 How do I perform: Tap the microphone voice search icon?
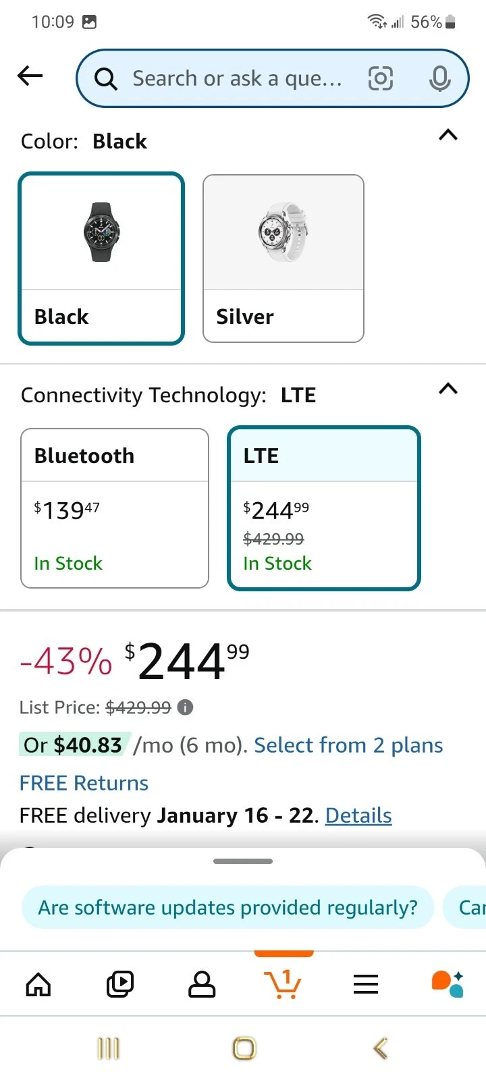tap(439, 79)
